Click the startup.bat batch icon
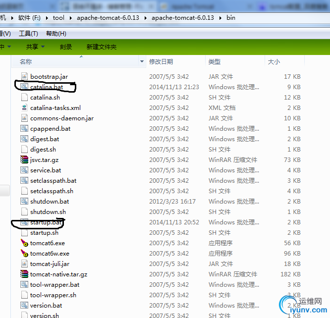Image resolution: width=330 pixels, height=318 pixels. tap(24, 222)
